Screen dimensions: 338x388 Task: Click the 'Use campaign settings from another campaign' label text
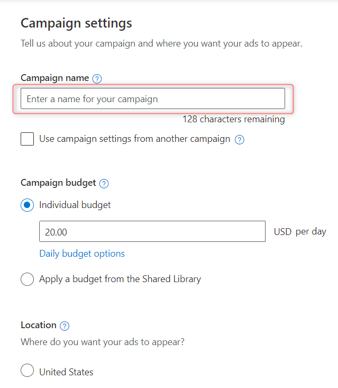pos(135,139)
